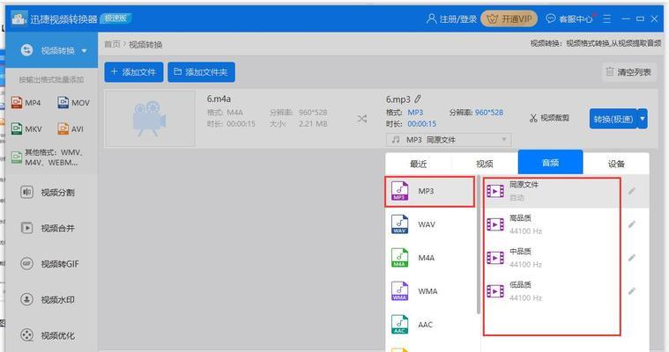This screenshot has width=669, height=352.
Task: Switch to the 视频 tab
Action: point(484,164)
